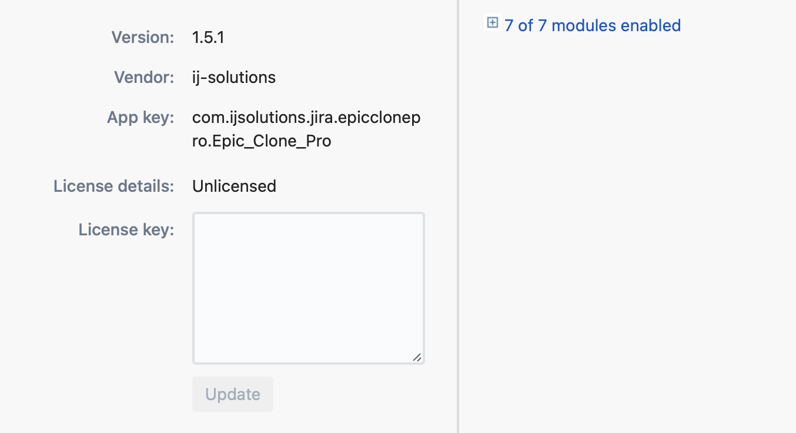Click the com.ijsolutions.jira.epicclonep text line
The image size is (796, 433).
[x=306, y=118]
